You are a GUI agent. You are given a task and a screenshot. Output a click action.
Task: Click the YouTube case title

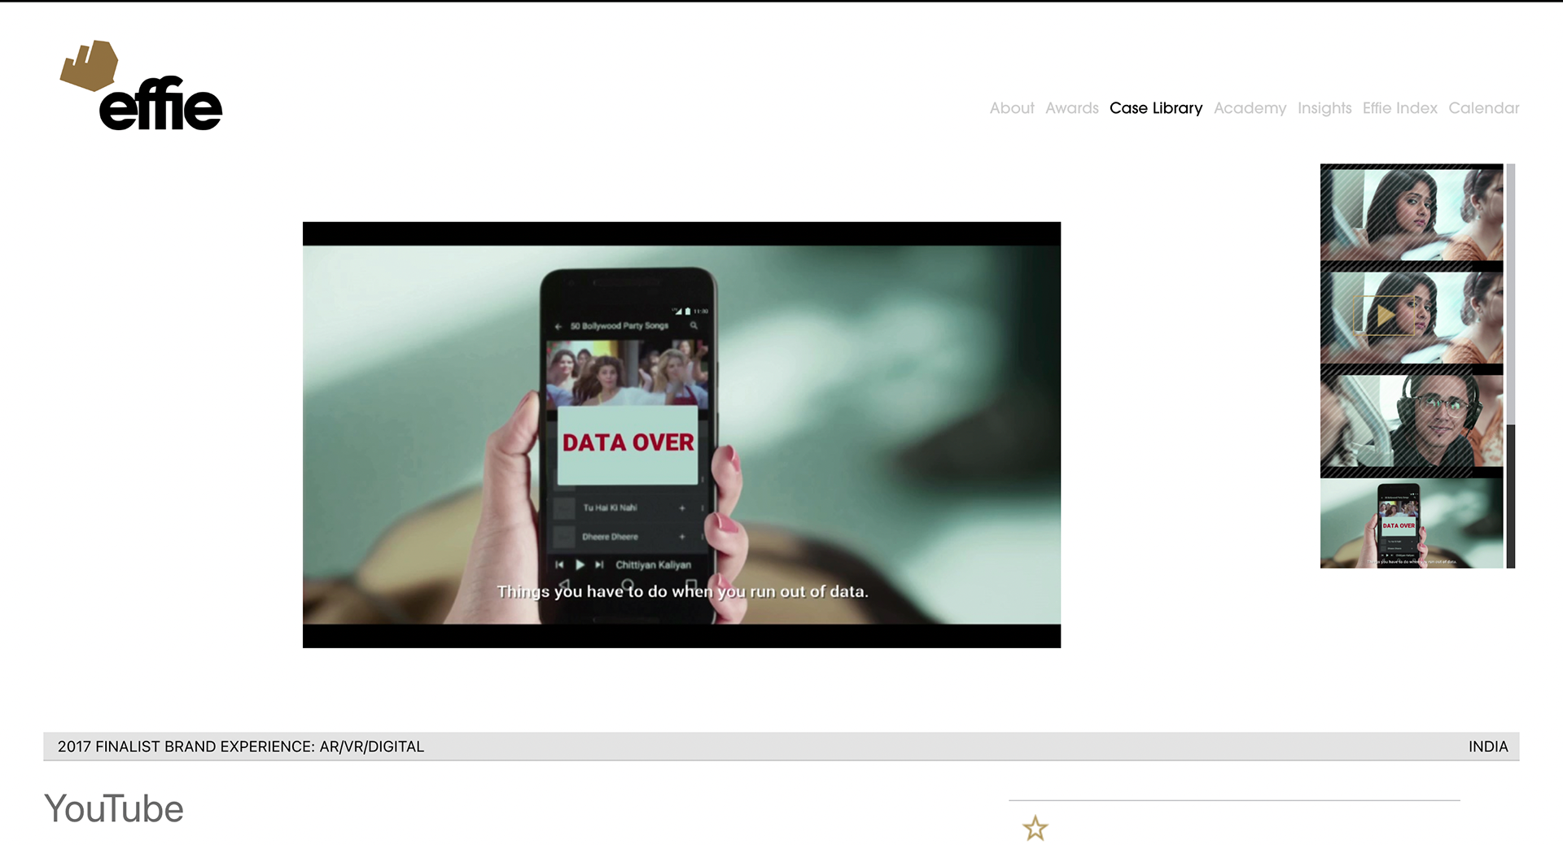click(114, 809)
